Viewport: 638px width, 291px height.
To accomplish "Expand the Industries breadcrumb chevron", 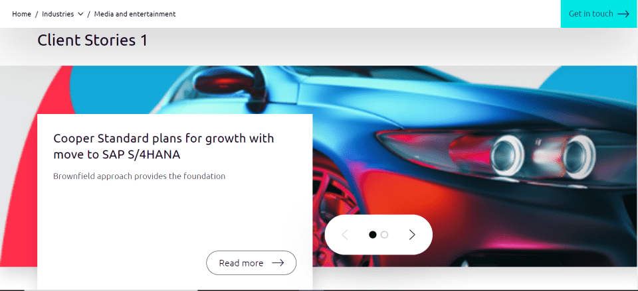I will click(80, 14).
